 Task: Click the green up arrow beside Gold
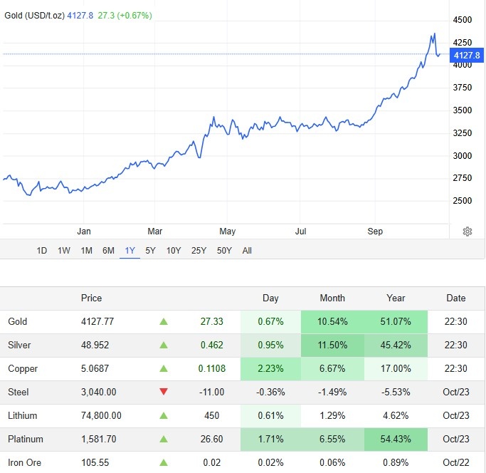pos(164,321)
